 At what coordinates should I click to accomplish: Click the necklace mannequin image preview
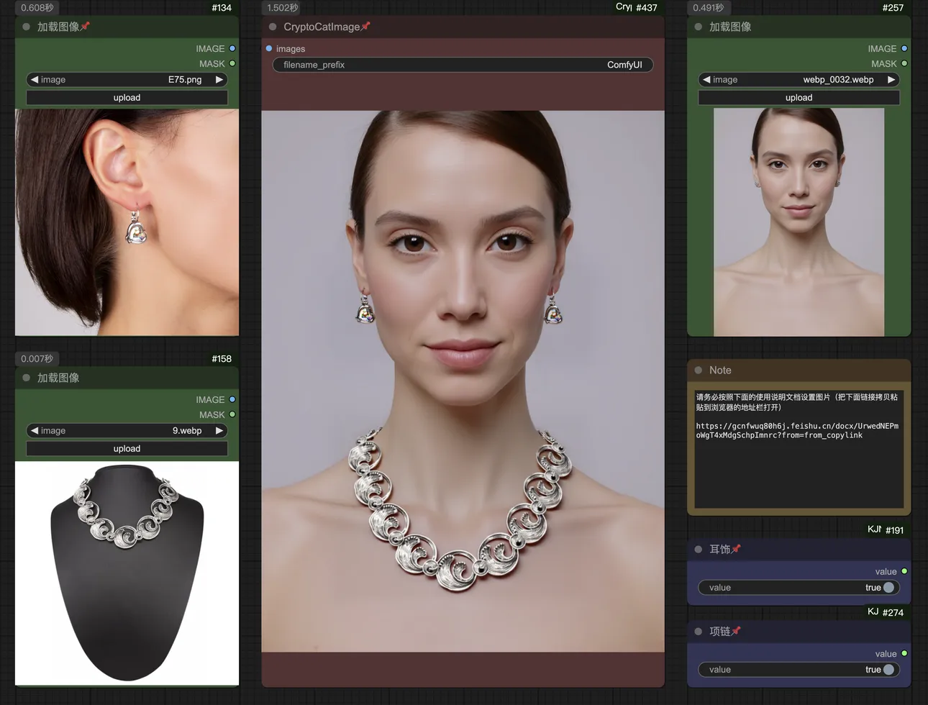[127, 573]
